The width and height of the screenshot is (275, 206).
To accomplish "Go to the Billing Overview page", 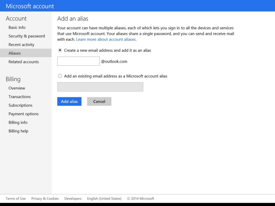I will pos(17,88).
